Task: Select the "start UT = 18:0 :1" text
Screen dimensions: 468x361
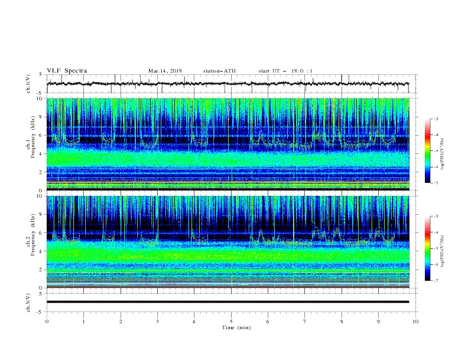Action: tap(285, 71)
